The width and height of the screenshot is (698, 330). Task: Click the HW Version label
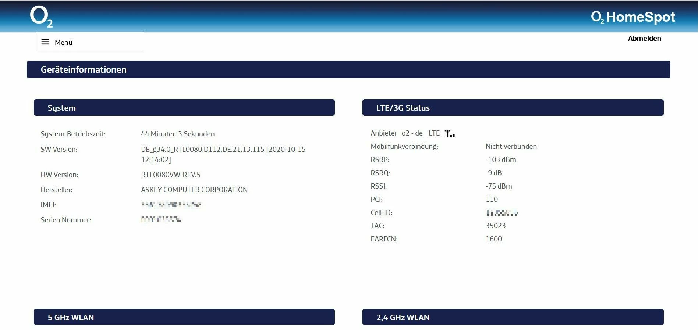[59, 175]
